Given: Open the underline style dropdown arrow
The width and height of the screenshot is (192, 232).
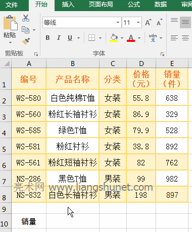Looking at the screenshot, I should coord(78,38).
